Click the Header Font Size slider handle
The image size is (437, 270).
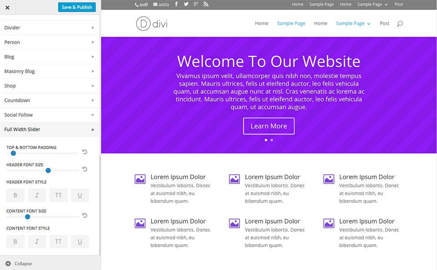point(48,170)
